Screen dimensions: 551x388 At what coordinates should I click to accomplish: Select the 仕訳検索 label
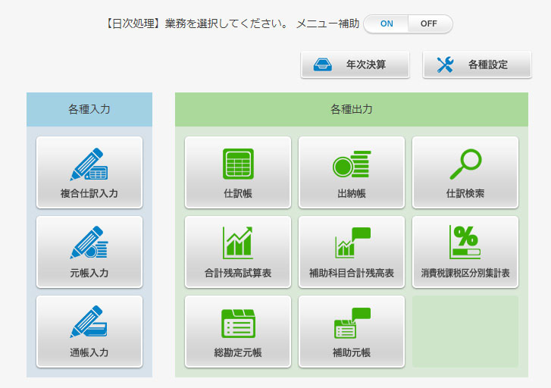[x=465, y=193]
